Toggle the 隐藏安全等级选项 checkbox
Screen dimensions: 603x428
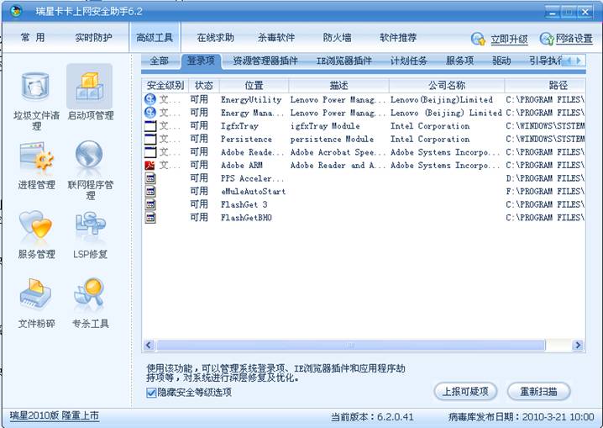pos(151,392)
